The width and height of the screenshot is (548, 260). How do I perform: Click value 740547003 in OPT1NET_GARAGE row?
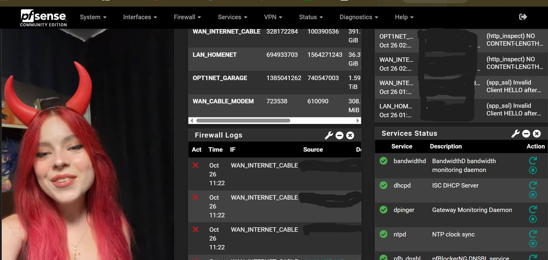(x=323, y=78)
